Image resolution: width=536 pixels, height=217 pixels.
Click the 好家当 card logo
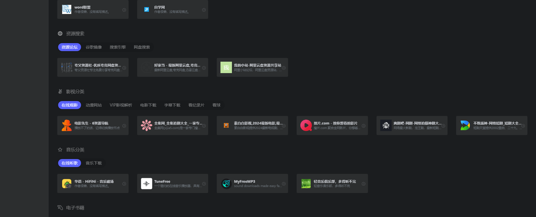click(146, 67)
